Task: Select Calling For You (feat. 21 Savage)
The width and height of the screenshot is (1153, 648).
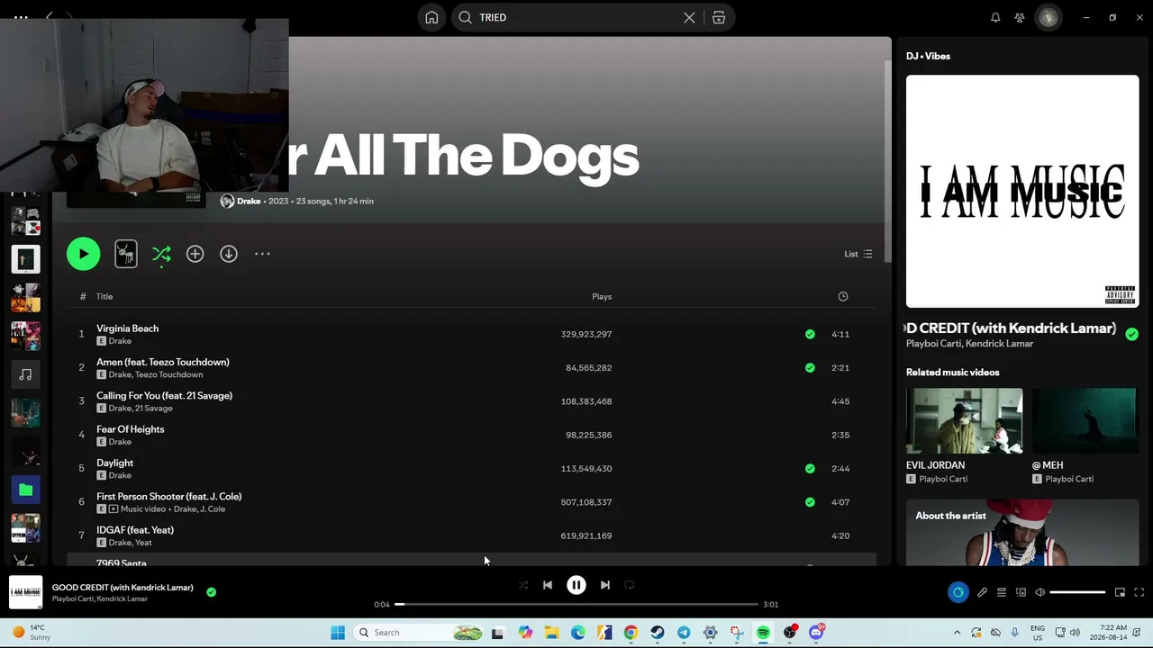Action: click(x=164, y=395)
